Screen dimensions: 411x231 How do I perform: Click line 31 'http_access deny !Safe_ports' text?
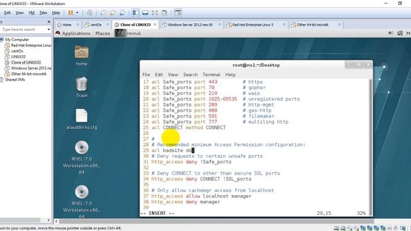point(191,162)
